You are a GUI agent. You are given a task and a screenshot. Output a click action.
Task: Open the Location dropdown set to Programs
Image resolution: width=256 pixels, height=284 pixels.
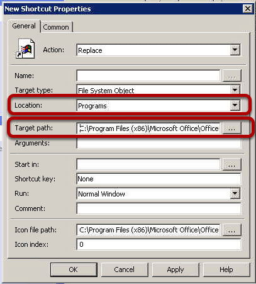(x=159, y=105)
